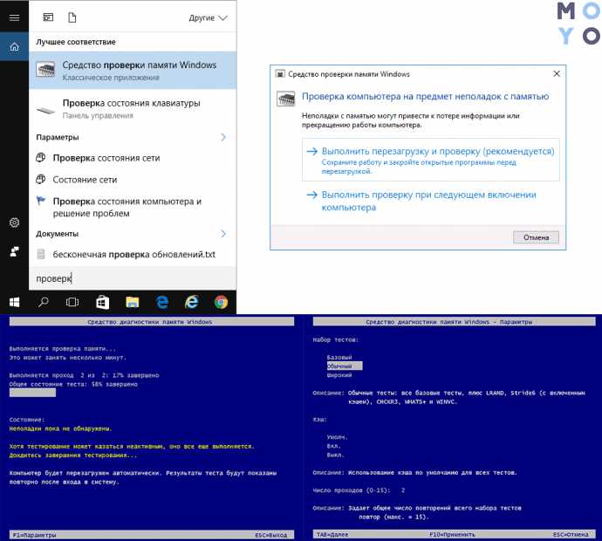The width and height of the screenshot is (602, 541).
Task: Click F10=Применить in parameters footer
Action: click(452, 535)
